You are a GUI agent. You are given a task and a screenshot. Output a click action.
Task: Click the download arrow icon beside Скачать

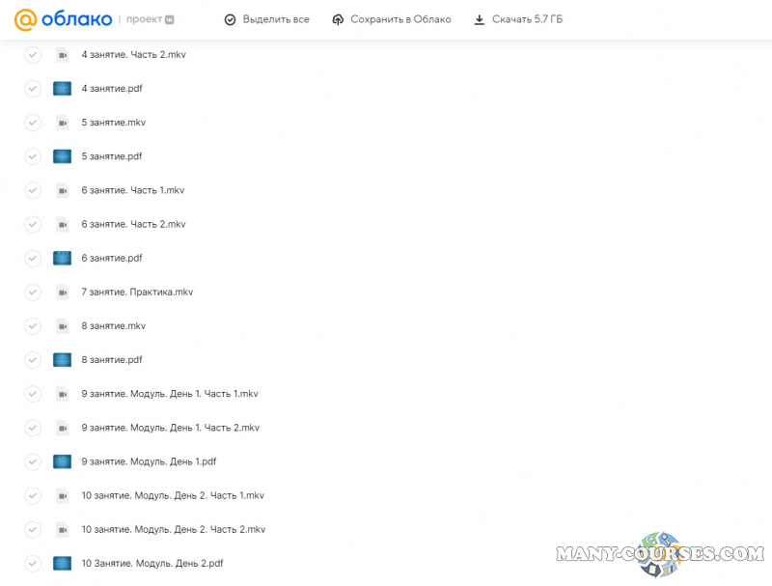[480, 19]
